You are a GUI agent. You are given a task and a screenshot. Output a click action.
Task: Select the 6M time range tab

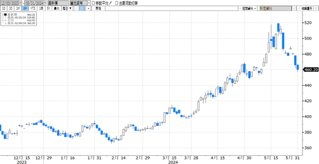(x=25, y=8)
